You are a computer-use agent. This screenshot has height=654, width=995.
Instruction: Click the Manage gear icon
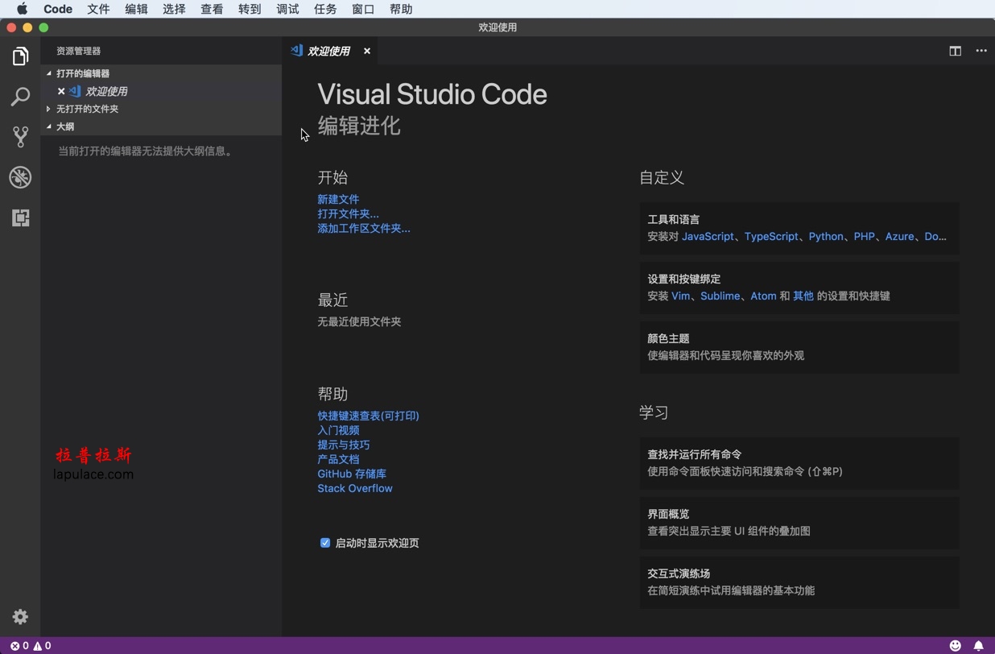pyautogui.click(x=20, y=617)
